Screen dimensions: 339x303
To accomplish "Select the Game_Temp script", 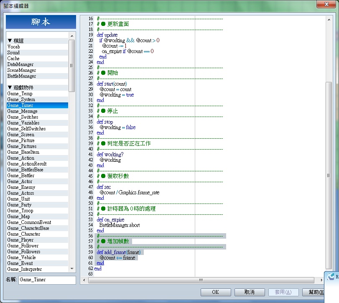I will (37, 94).
